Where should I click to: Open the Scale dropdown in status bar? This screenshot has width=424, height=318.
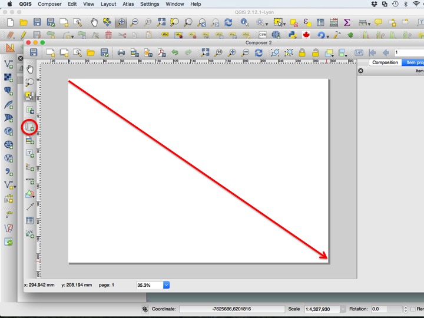[x=343, y=309]
